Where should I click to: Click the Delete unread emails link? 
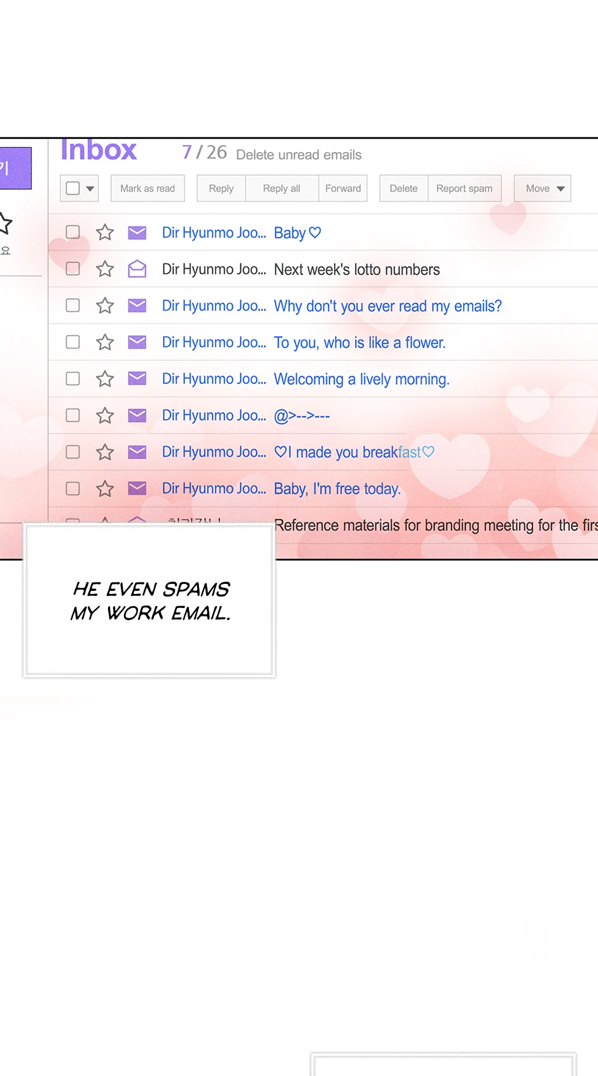(x=298, y=155)
